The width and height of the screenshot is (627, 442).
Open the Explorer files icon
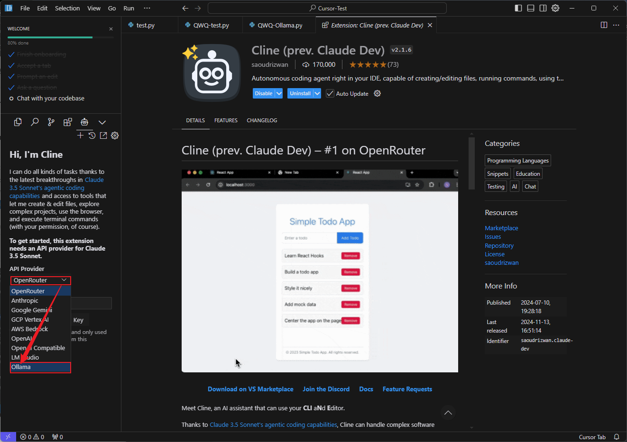pos(18,122)
